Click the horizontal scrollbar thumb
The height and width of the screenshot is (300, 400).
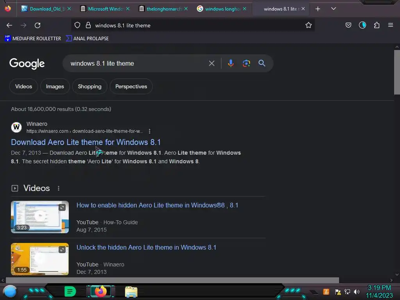[172, 280]
